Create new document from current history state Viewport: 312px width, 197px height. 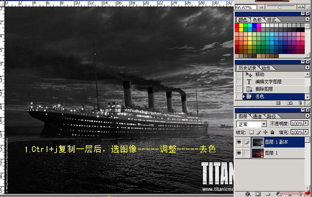tap(278, 103)
